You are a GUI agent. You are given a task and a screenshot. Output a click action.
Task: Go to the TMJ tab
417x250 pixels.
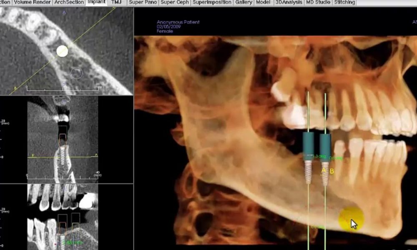point(116,2)
